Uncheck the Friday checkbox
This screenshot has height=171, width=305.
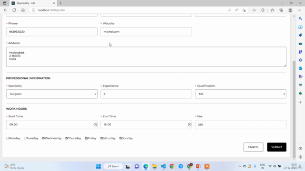click(x=86, y=138)
